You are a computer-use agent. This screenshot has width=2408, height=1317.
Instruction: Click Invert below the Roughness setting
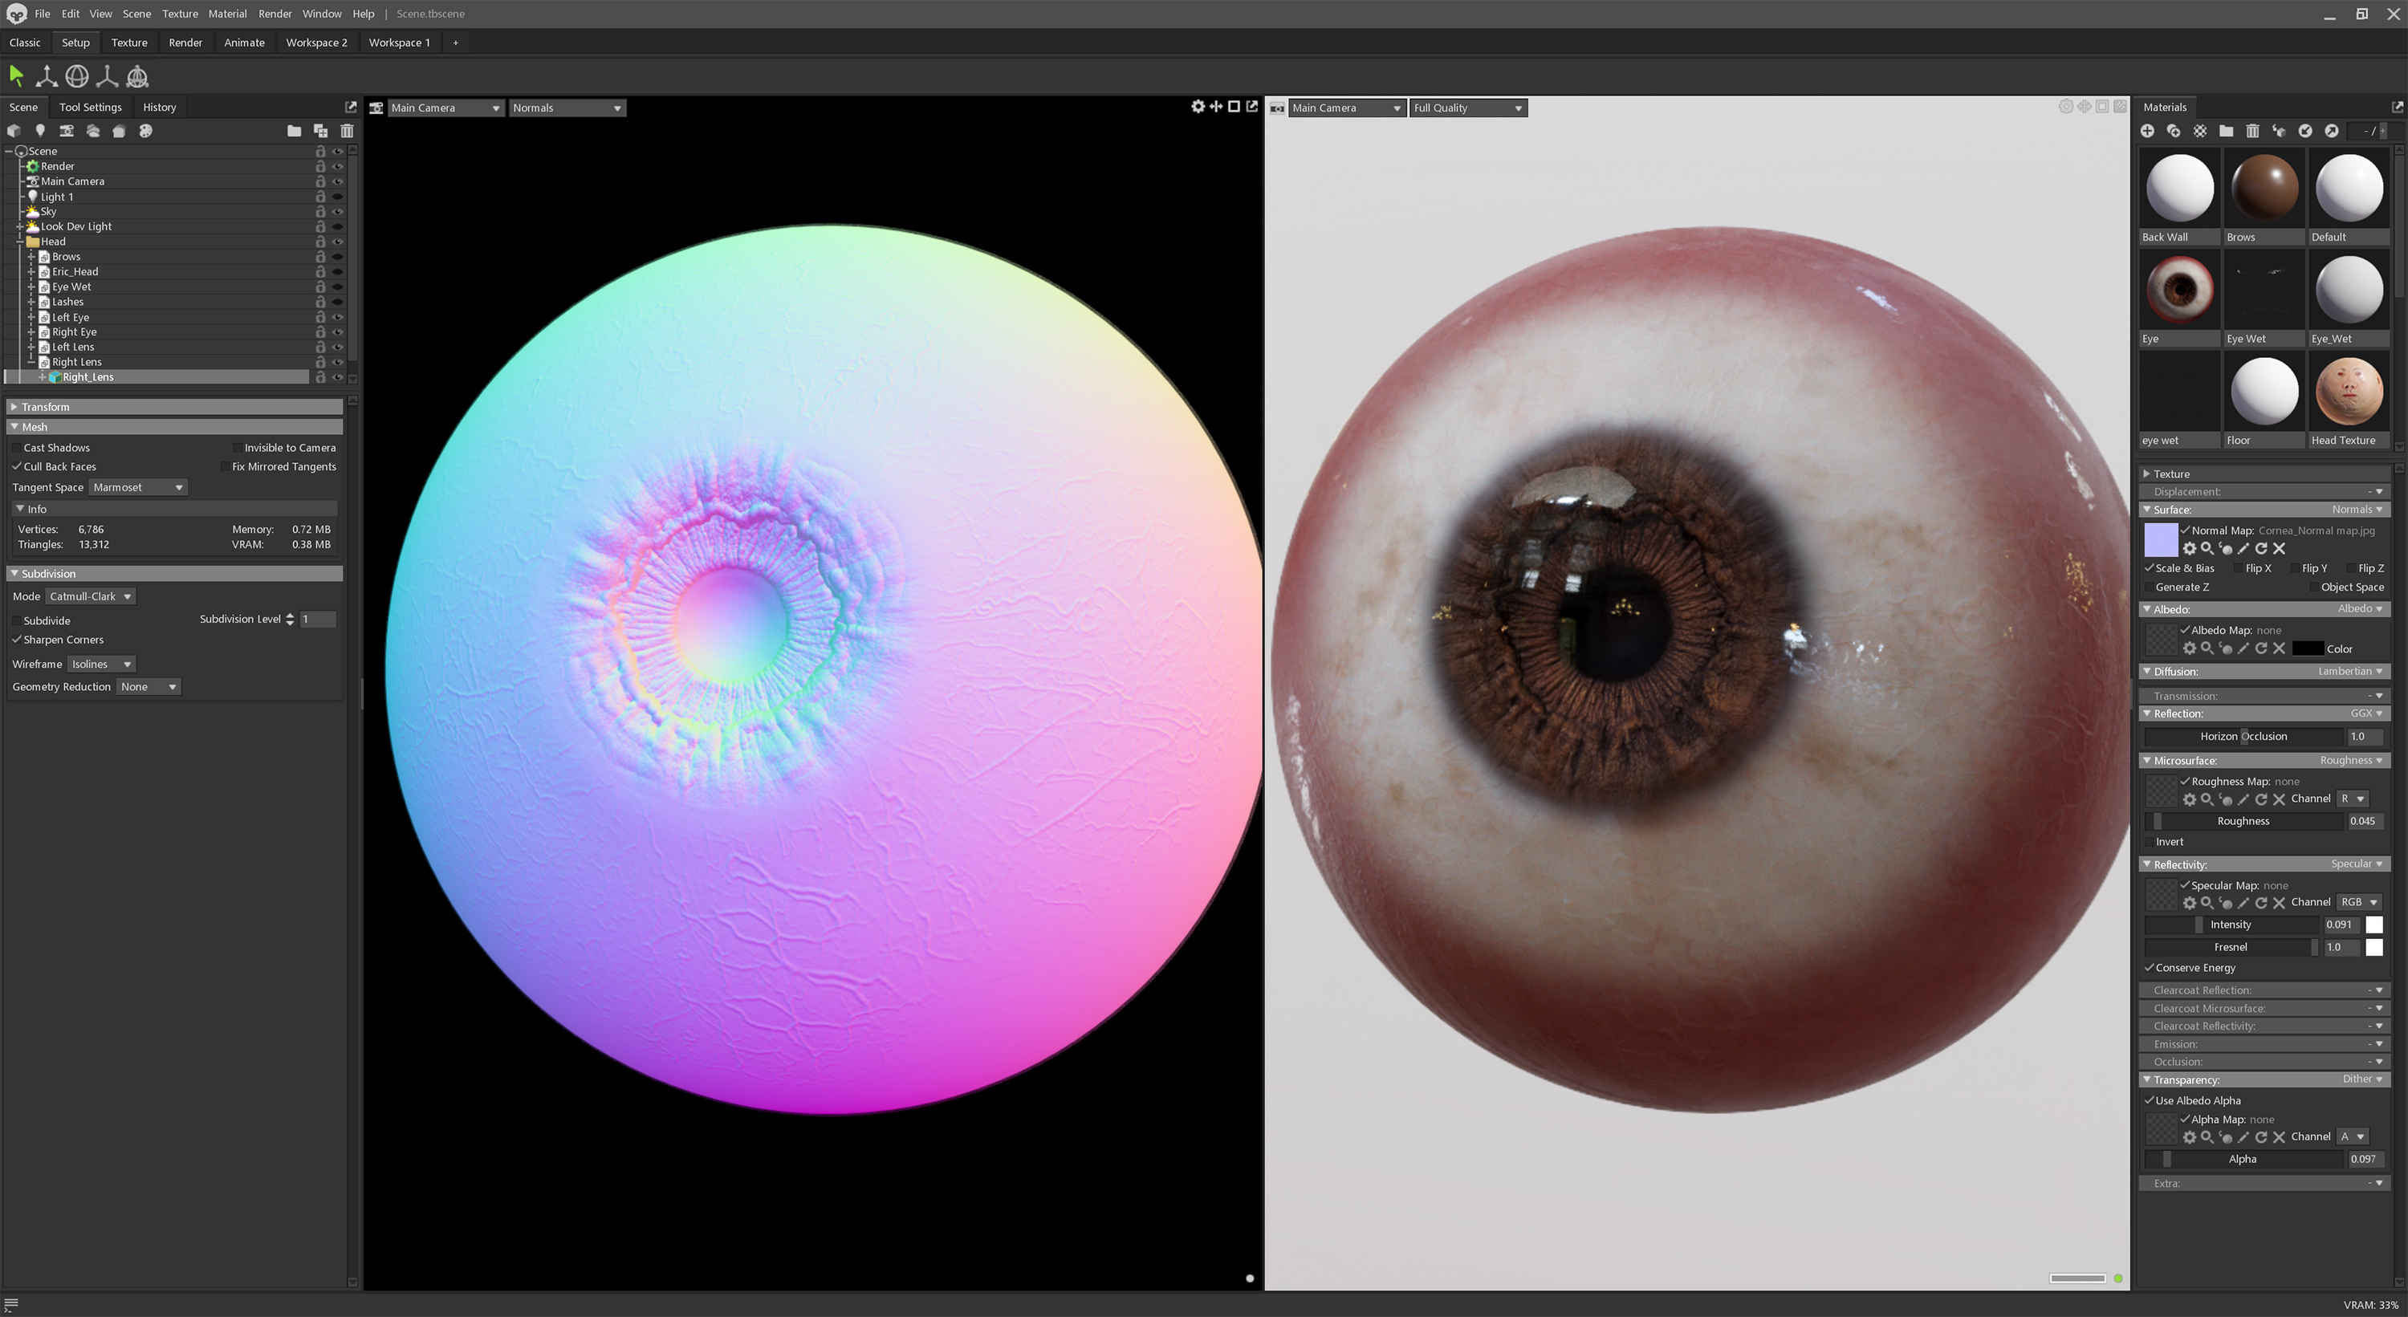pyautogui.click(x=2169, y=841)
